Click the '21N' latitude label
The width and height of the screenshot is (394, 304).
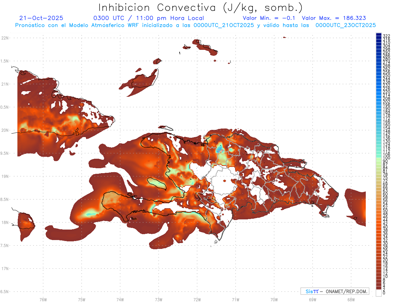pyautogui.click(x=5, y=84)
